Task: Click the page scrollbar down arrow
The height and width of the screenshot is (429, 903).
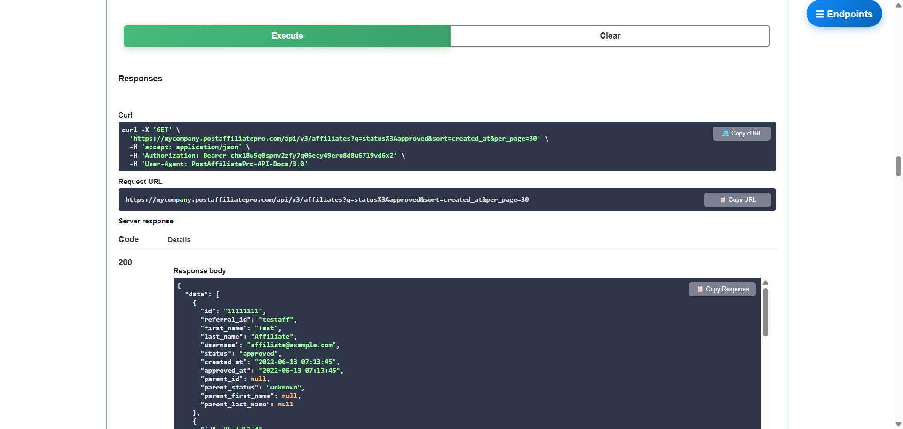Action: pos(898,424)
